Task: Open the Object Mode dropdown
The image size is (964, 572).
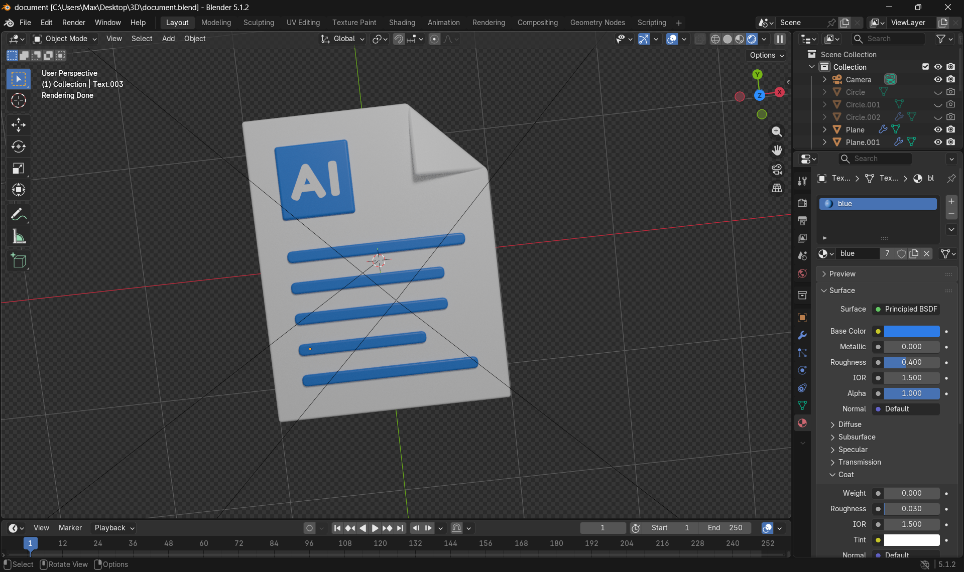Action: click(64, 39)
